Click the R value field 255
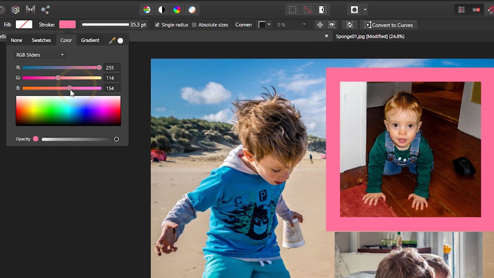The height and width of the screenshot is (278, 494). (x=112, y=68)
